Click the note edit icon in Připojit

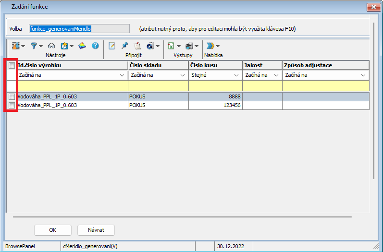tap(112, 46)
